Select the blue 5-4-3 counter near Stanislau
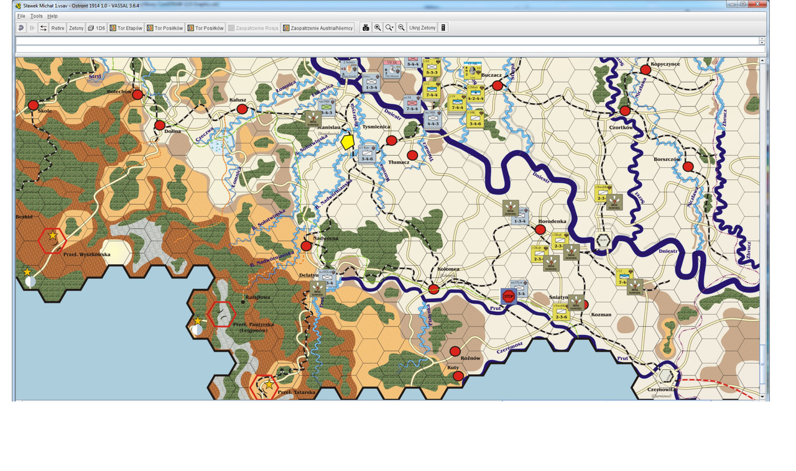 (x=327, y=107)
